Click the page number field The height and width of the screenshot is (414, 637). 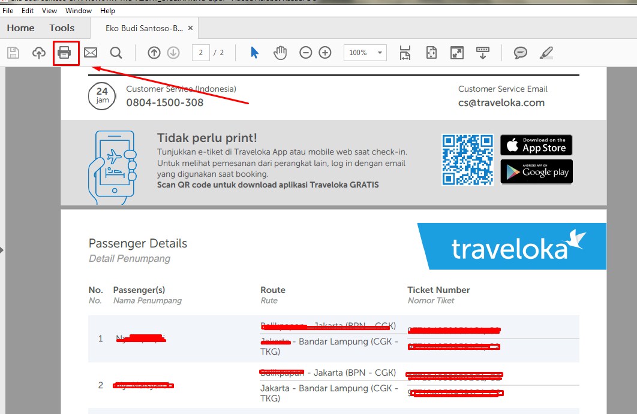click(x=201, y=53)
